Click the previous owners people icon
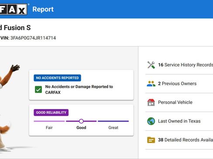 (x=151, y=83)
